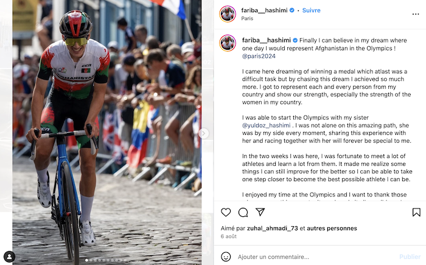Save post with the bookmark icon
The height and width of the screenshot is (265, 426).
coord(416,212)
